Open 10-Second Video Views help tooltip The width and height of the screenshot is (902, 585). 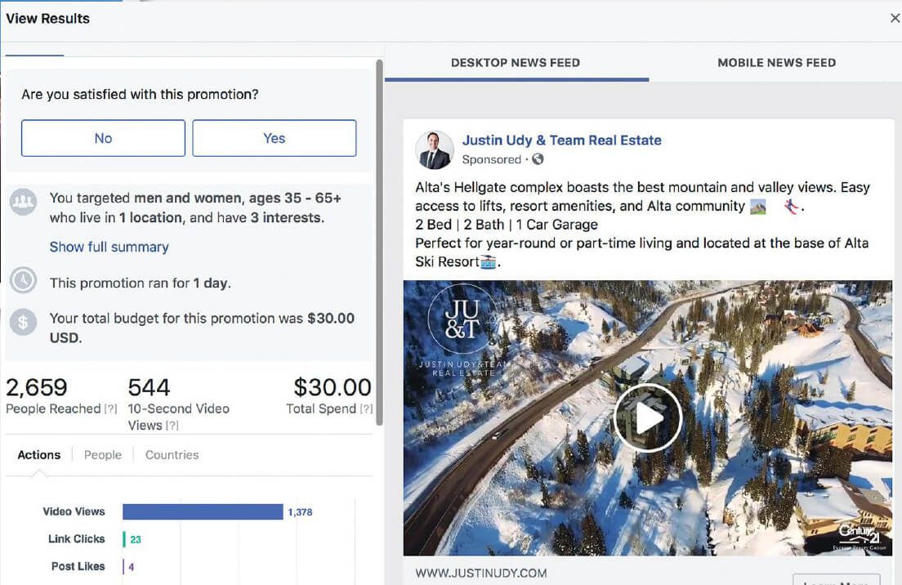tap(172, 426)
